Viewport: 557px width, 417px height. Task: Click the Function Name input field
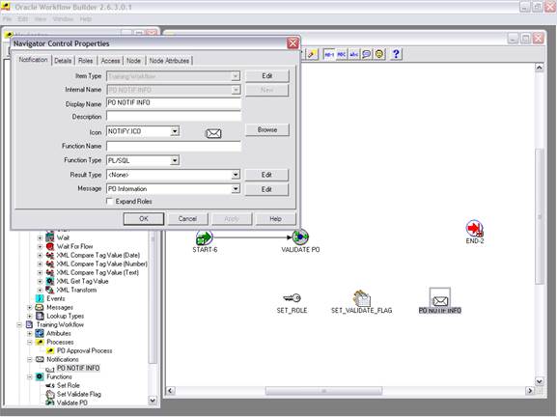pos(174,146)
